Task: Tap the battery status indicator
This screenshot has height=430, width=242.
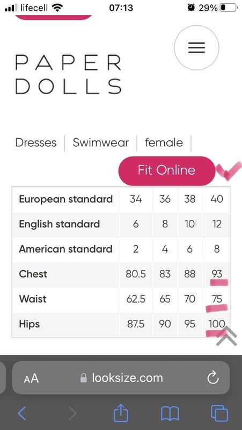Action: [229, 8]
